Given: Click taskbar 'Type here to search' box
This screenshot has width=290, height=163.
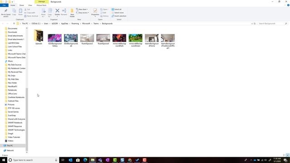Looking at the screenshot, I should point(33,160).
